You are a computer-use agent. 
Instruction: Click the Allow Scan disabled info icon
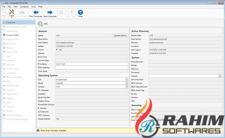tap(38, 131)
